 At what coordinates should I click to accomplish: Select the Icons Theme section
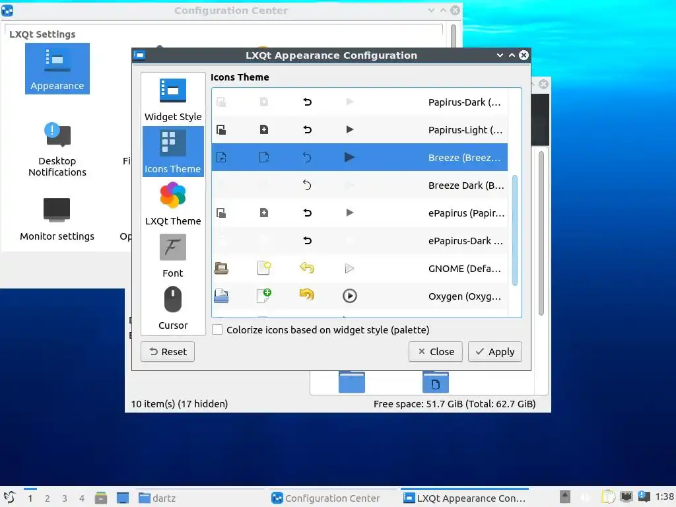pyautogui.click(x=173, y=151)
